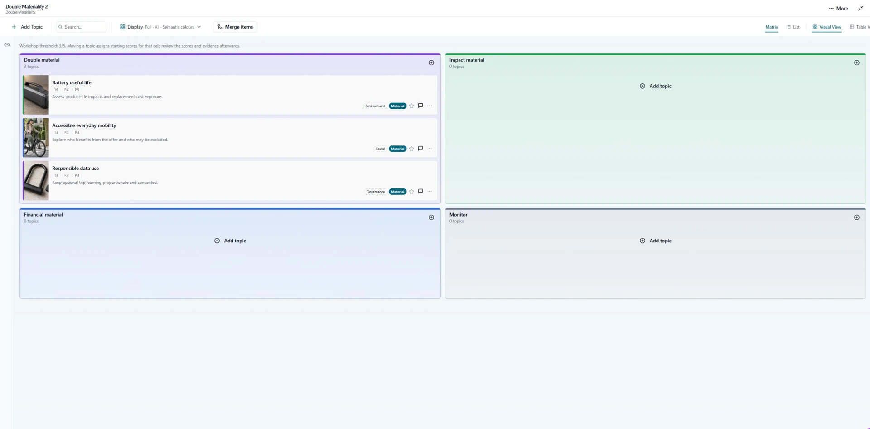Click Material badge on Responsible data use
Viewport: 870px width, 429px height.
(x=397, y=192)
